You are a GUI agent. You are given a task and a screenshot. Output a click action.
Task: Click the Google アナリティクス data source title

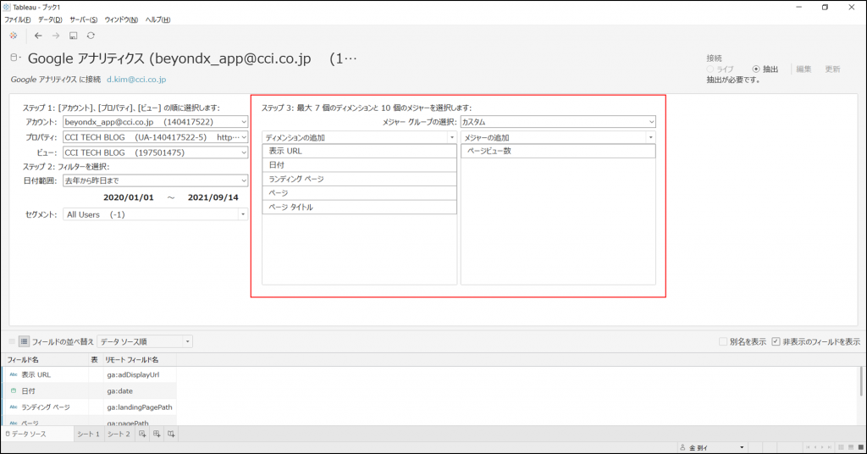(192, 58)
